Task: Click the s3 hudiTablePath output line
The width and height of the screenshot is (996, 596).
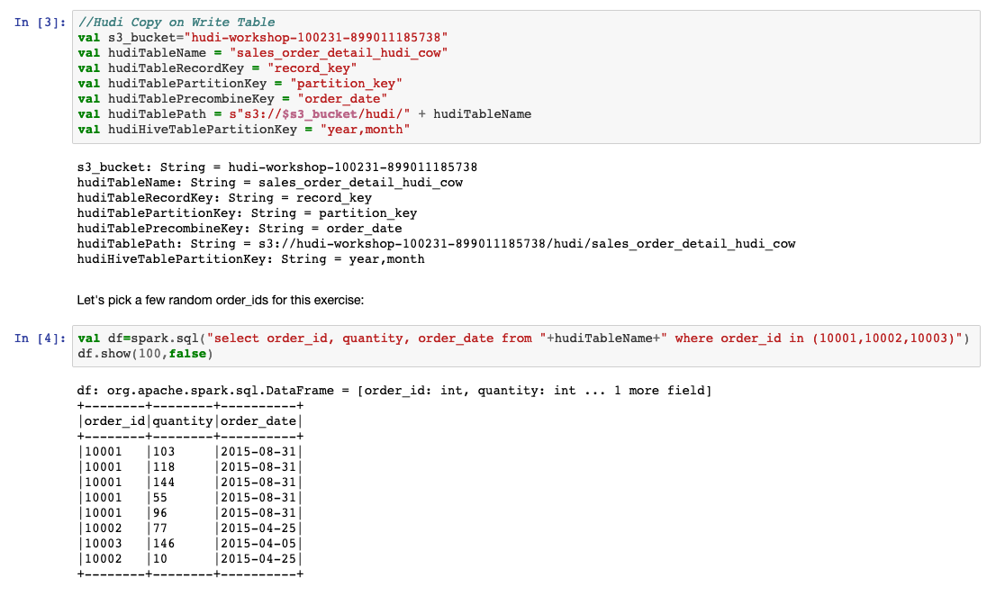Action: [x=437, y=244]
